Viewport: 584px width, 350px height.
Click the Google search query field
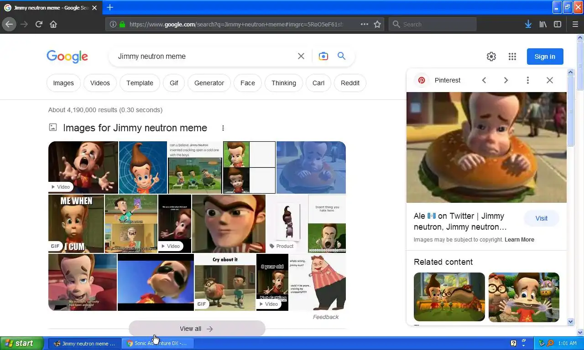[x=205, y=57]
